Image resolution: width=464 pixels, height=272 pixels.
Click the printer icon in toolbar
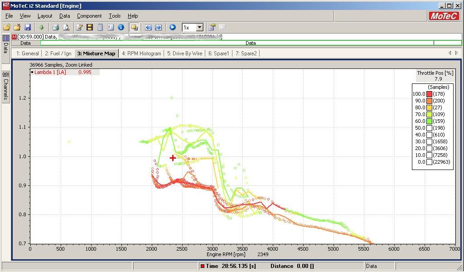(x=55, y=27)
